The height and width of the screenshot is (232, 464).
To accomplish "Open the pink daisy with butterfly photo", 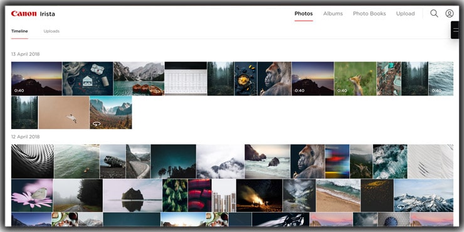I will pos(32,195).
